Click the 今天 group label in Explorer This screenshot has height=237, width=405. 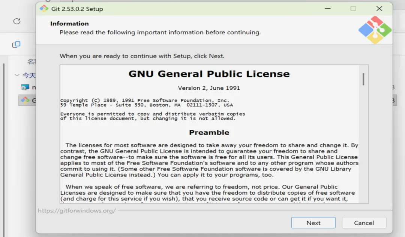click(x=29, y=75)
